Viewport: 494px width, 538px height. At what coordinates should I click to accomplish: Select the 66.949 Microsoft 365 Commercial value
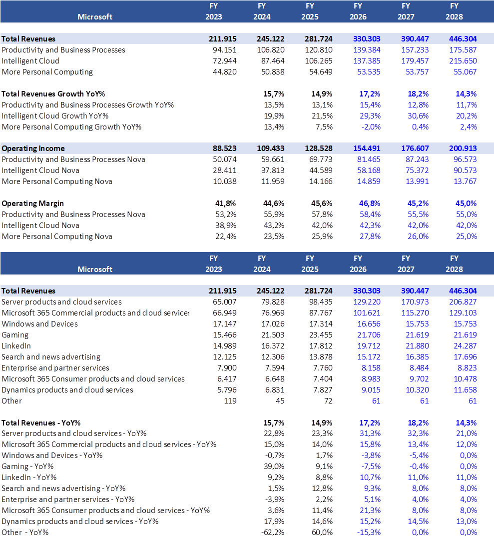click(225, 313)
